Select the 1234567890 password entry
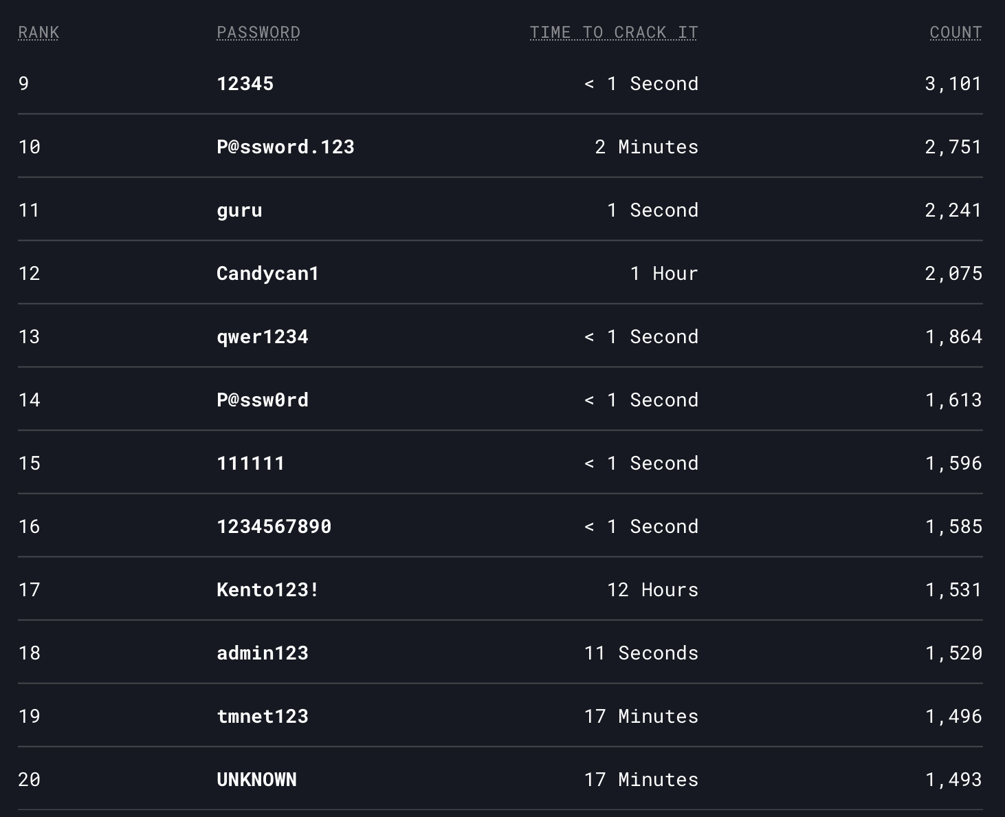This screenshot has width=1005, height=817. [274, 527]
